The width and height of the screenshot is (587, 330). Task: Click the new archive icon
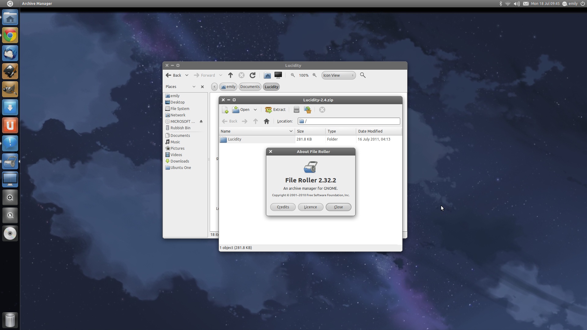(225, 110)
